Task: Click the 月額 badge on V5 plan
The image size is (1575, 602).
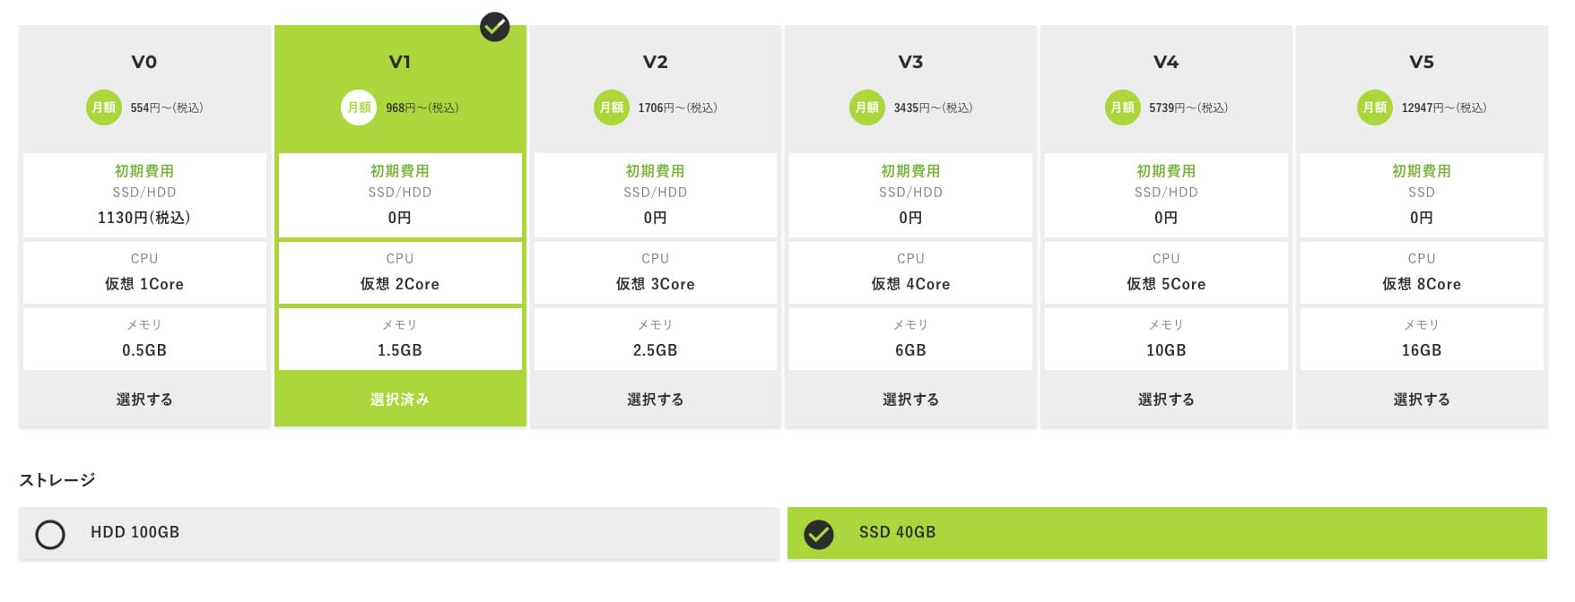Action: pos(1375,107)
